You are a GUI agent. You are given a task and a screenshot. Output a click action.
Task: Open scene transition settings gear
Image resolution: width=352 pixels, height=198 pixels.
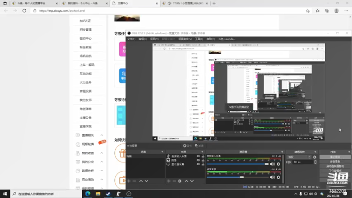[x=315, y=157]
